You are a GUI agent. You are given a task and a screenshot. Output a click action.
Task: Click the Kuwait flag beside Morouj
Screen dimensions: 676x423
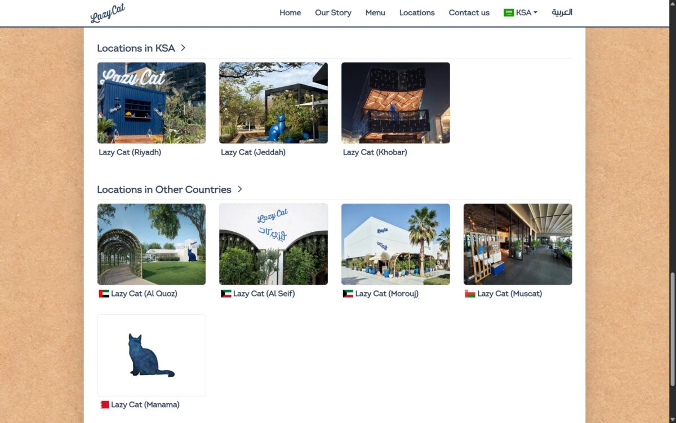[x=348, y=294]
